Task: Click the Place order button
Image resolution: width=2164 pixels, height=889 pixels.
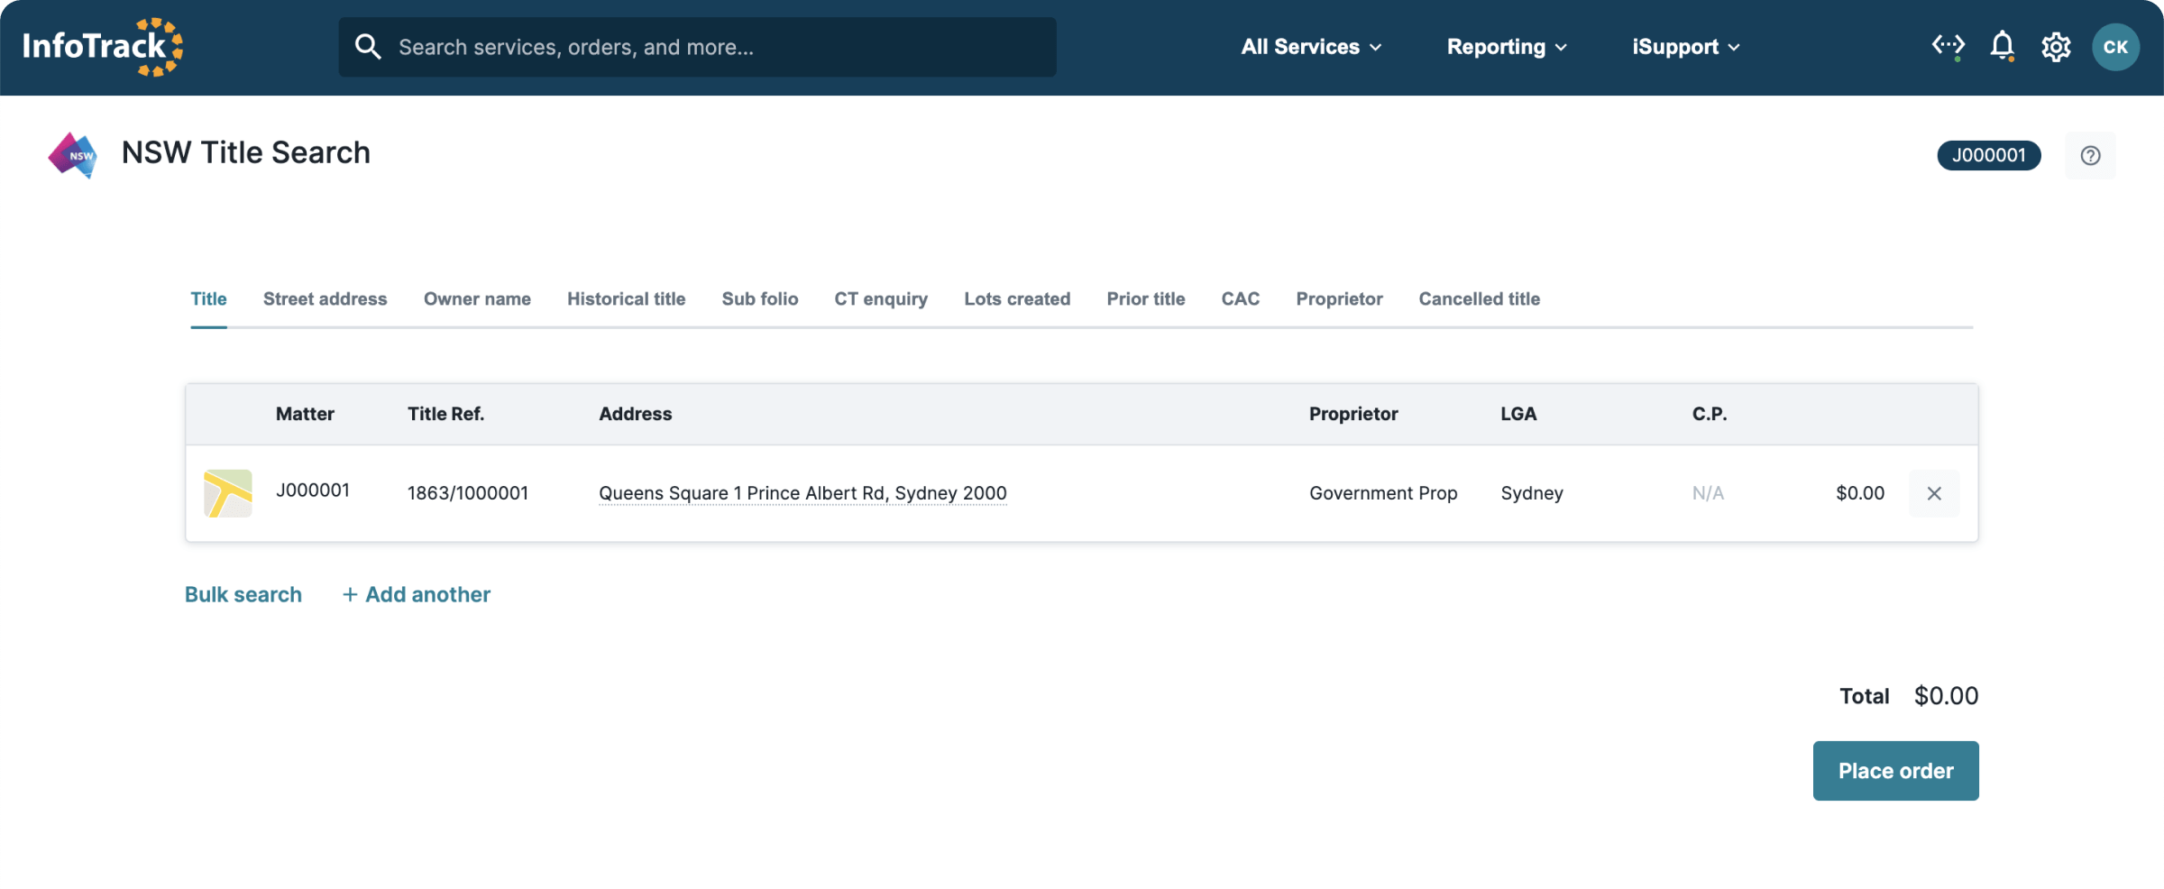Action: pos(1895,771)
